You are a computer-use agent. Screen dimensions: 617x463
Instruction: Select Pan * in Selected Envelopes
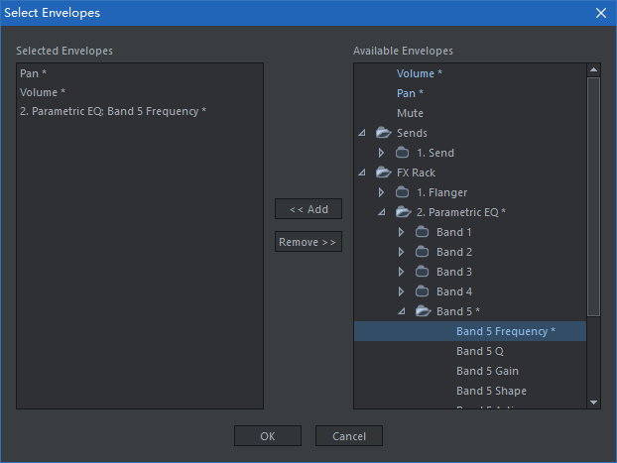click(33, 73)
